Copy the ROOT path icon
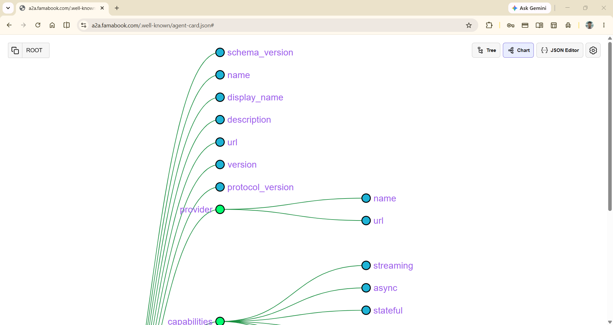 (x=15, y=50)
